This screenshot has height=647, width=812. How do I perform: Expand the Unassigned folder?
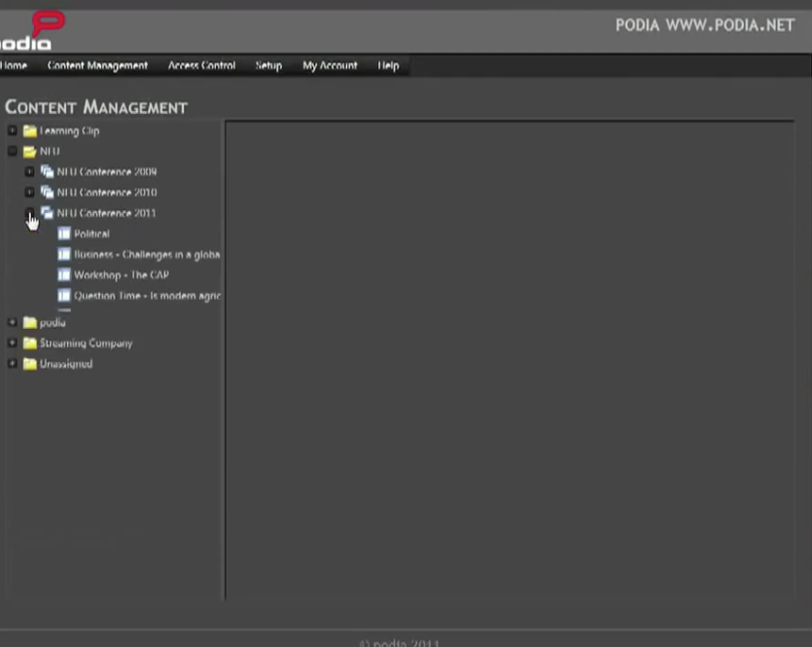click(x=13, y=364)
